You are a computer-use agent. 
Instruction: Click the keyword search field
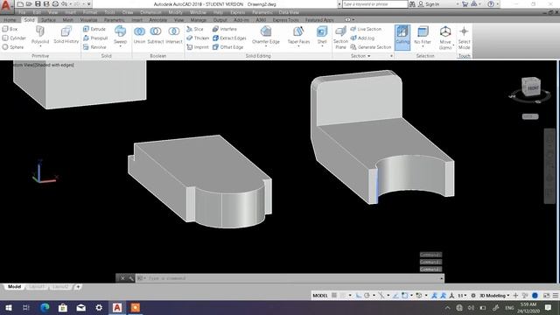point(374,4)
